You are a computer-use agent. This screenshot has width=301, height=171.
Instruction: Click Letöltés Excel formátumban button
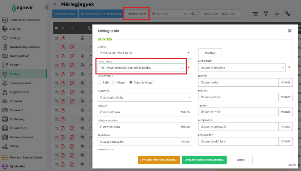pyautogui.click(x=204, y=160)
